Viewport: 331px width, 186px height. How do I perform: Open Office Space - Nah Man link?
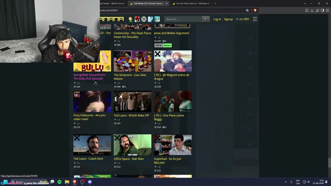129,159
